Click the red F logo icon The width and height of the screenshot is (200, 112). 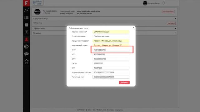(x=26, y=3)
